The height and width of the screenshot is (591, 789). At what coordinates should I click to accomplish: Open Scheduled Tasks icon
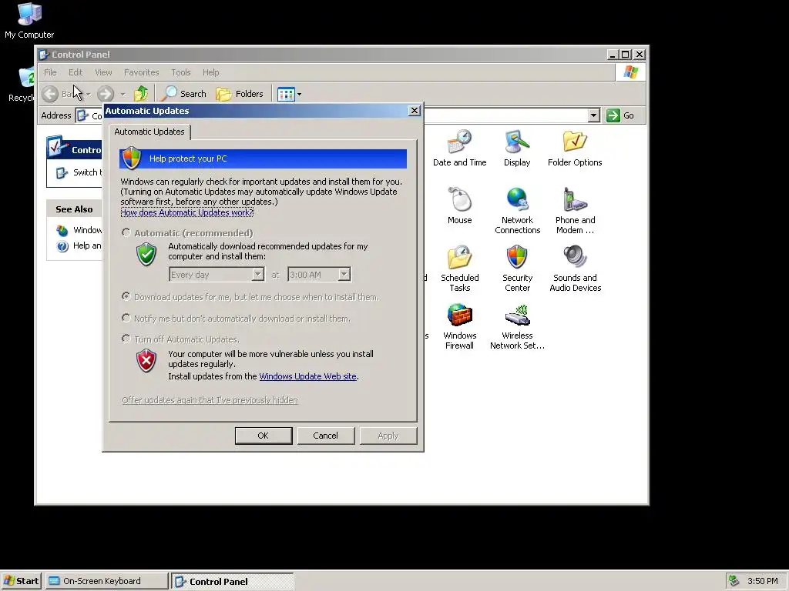click(x=459, y=269)
